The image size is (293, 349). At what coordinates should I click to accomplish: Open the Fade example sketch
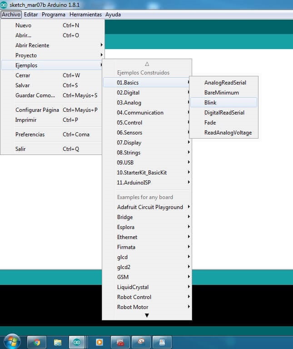[224, 123]
